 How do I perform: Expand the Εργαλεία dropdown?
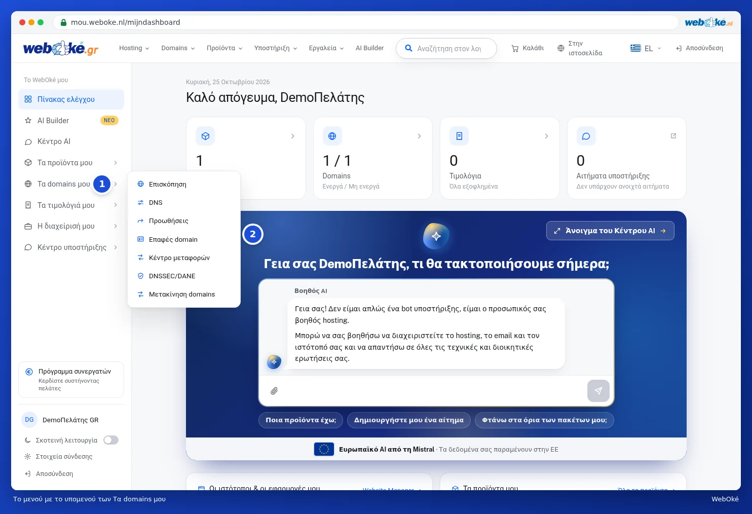point(326,48)
